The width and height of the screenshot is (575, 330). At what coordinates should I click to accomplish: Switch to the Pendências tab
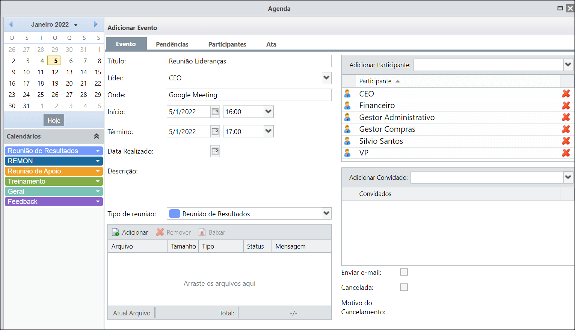pyautogui.click(x=172, y=44)
